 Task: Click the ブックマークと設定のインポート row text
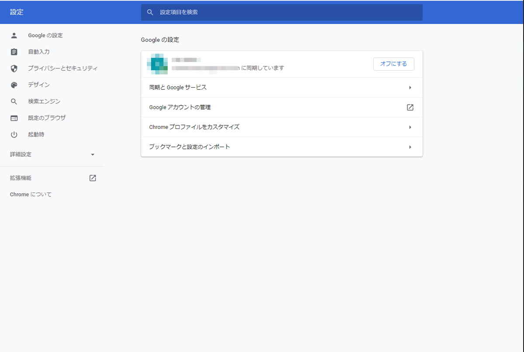[x=190, y=147]
